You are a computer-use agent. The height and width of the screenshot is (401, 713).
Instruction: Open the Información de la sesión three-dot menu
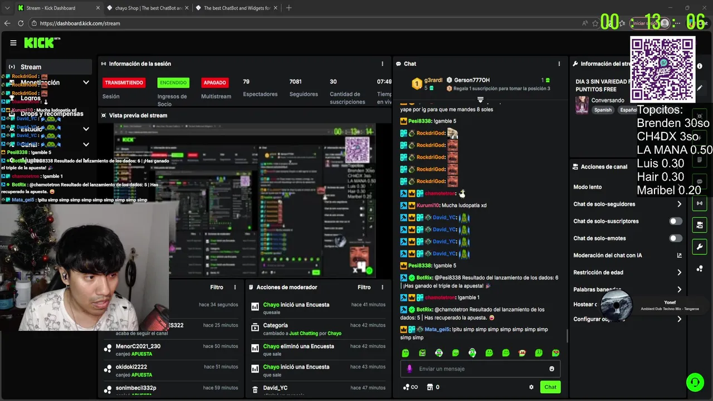[382, 64]
